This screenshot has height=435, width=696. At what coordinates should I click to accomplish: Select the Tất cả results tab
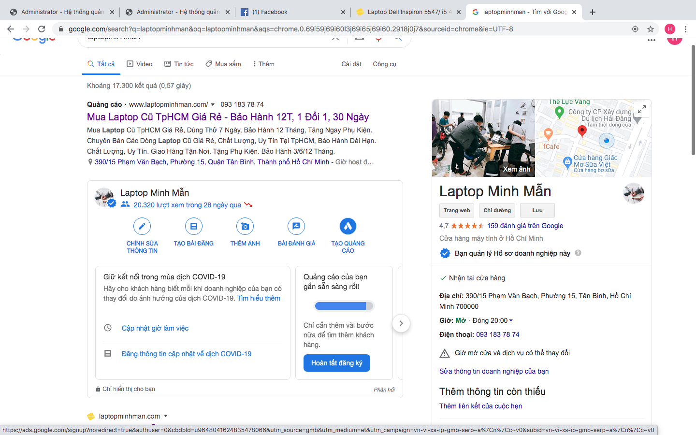tap(101, 64)
